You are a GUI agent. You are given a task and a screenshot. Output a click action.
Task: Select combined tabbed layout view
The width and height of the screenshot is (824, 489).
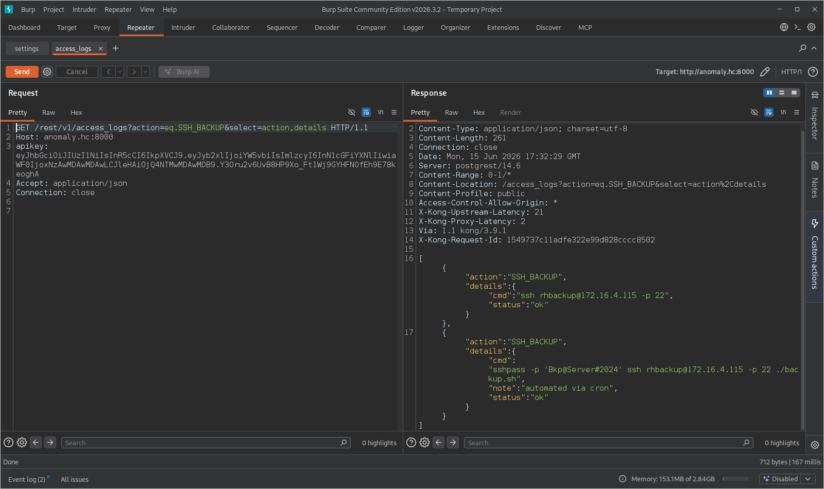(x=794, y=93)
